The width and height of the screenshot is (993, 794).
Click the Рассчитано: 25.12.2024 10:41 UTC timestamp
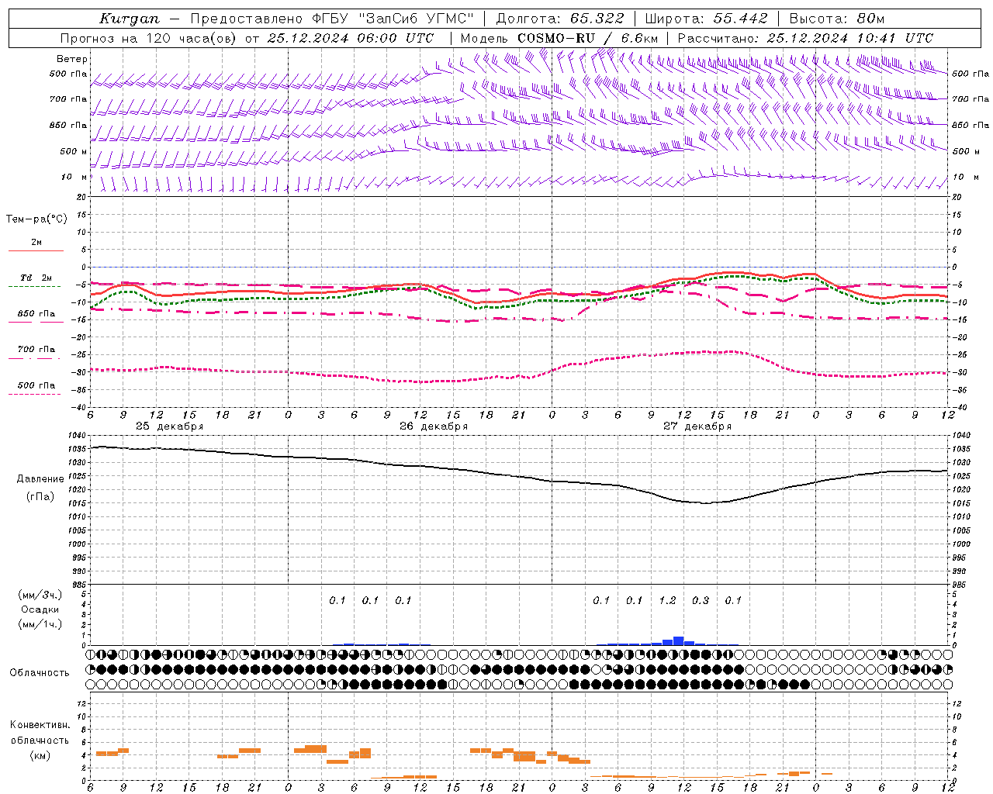805,38
